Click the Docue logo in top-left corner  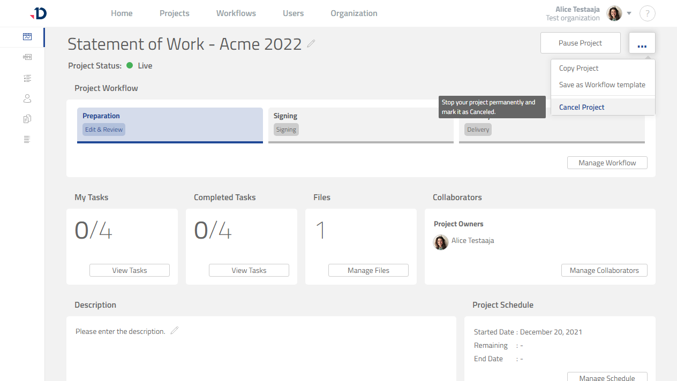[x=38, y=13]
